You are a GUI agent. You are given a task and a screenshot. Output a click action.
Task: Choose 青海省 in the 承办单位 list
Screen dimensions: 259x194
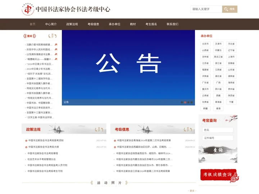pos(218,102)
